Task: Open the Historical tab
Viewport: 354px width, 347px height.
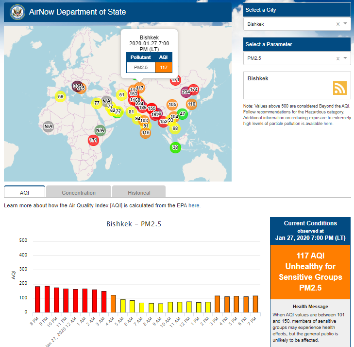Action: (139, 192)
